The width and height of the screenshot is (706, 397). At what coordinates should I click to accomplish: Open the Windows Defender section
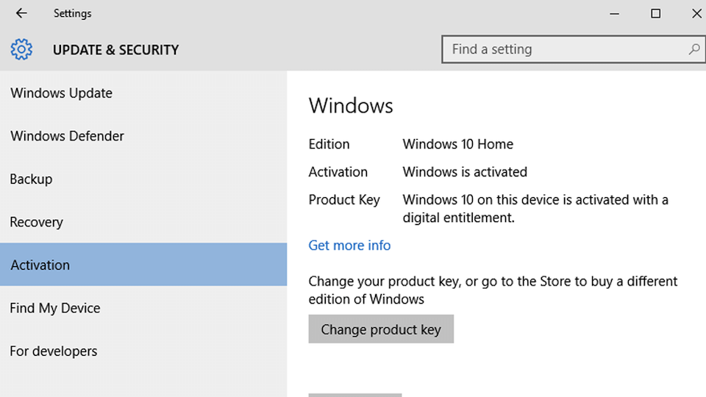(x=143, y=136)
